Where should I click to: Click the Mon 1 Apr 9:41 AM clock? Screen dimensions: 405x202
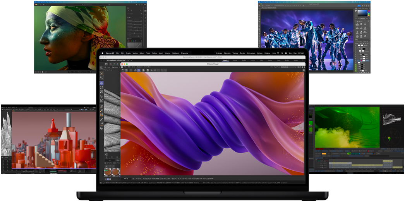tap(296, 53)
